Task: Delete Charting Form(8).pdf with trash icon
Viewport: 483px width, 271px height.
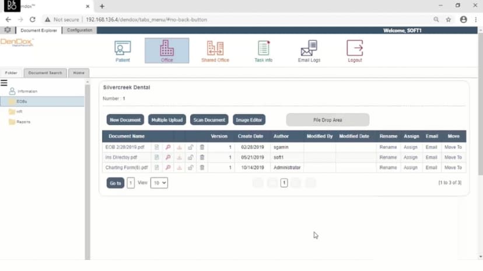Action: tap(202, 167)
